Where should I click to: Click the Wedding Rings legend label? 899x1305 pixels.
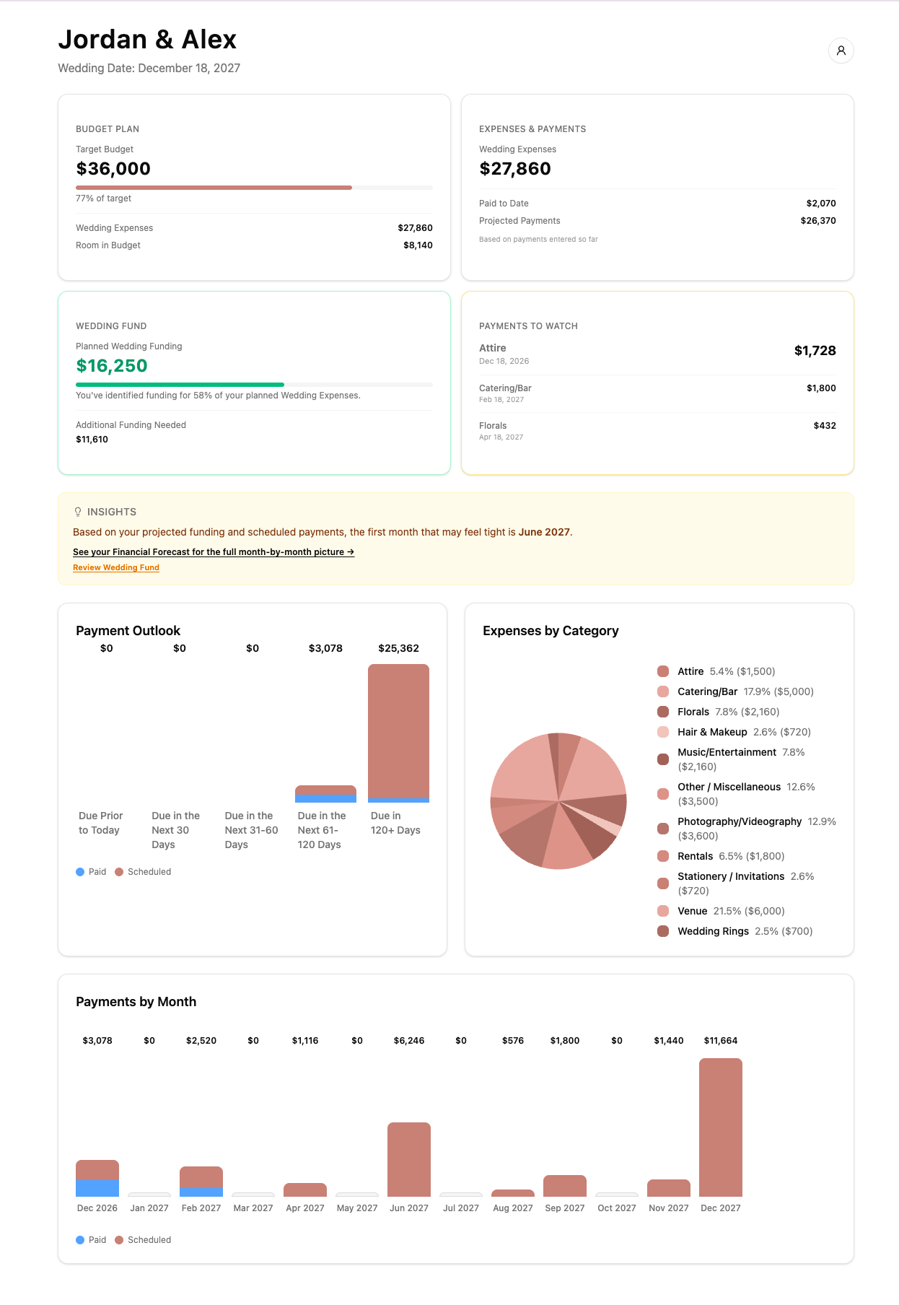coord(713,931)
